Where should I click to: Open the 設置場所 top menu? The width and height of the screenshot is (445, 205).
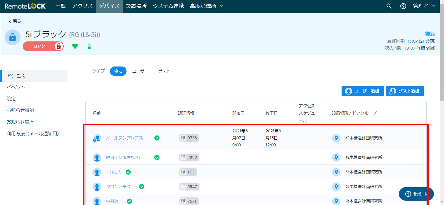136,6
